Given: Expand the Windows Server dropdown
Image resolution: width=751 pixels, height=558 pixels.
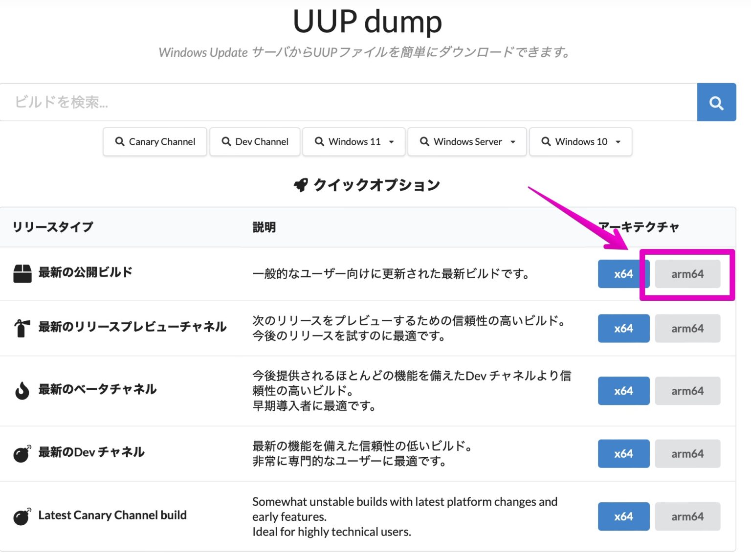Looking at the screenshot, I should 513,142.
